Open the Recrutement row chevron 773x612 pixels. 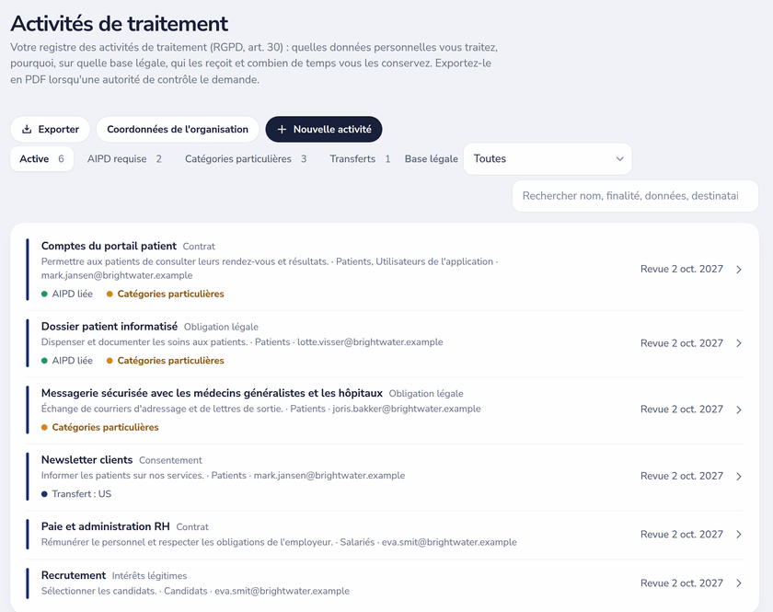pos(738,583)
